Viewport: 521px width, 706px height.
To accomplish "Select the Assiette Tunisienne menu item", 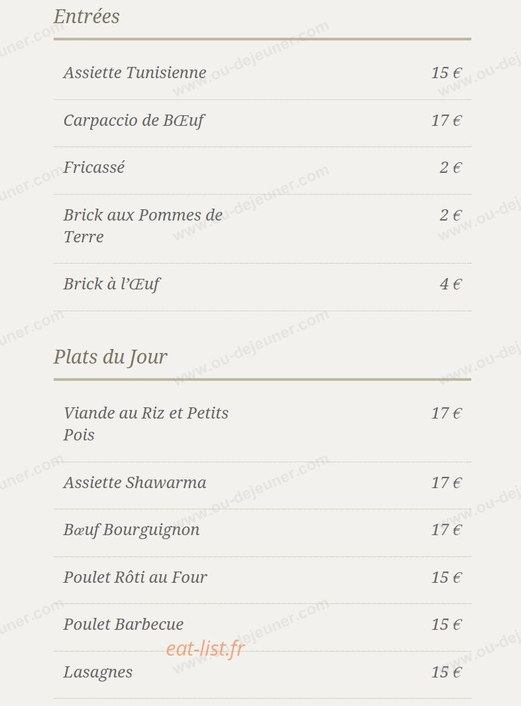I will [x=135, y=72].
